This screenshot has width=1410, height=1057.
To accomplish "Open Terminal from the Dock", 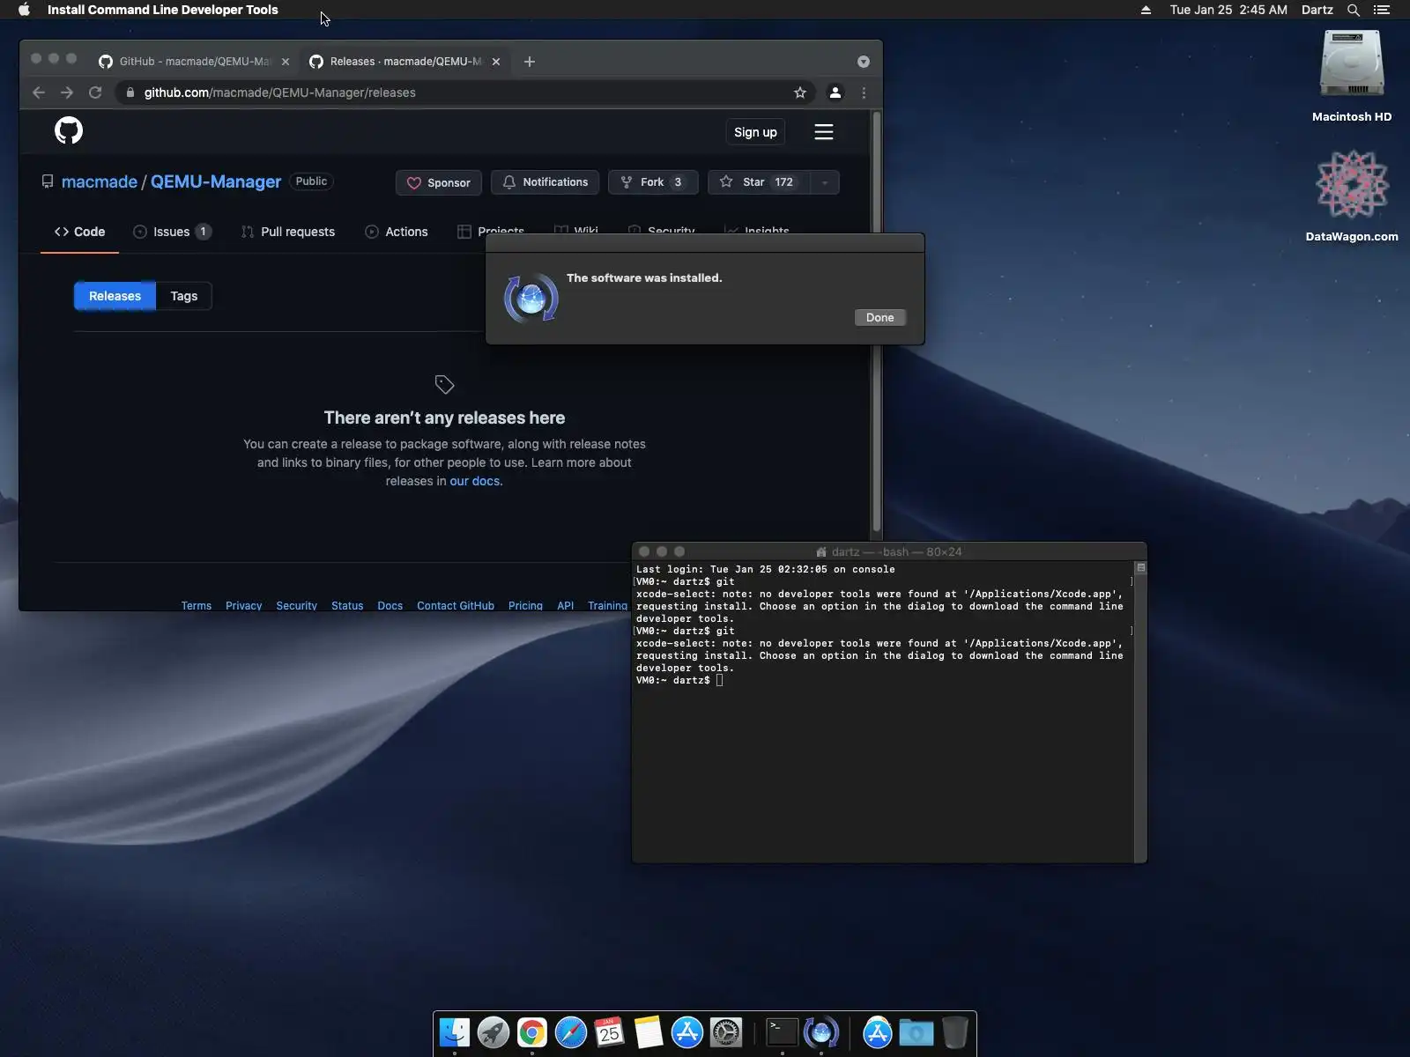I will click(x=782, y=1032).
